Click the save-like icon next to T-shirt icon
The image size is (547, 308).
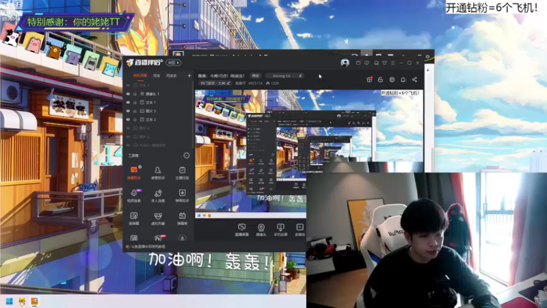376,63
